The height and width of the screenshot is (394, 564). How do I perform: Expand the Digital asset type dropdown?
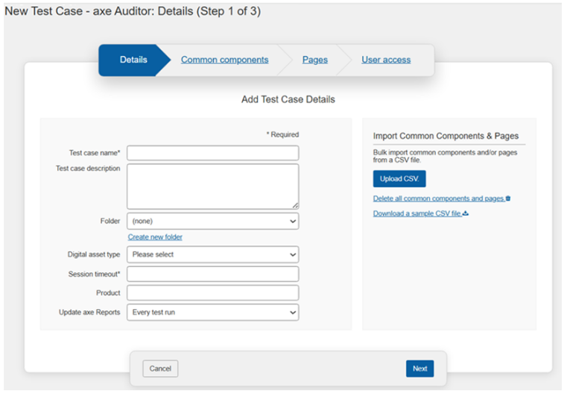coord(212,254)
